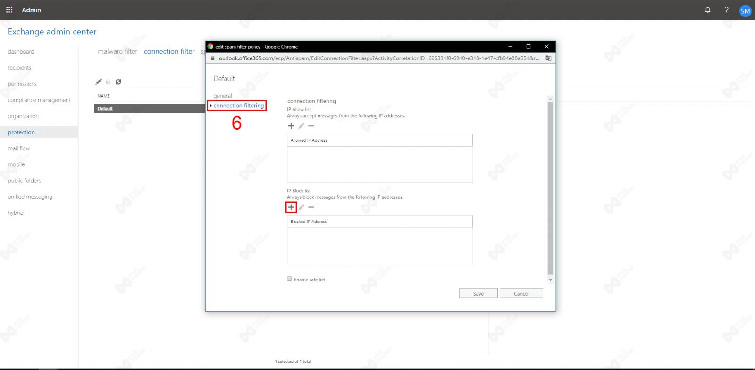The image size is (755, 370).
Task: Edit the selected IP Block list entry
Action: 301,207
